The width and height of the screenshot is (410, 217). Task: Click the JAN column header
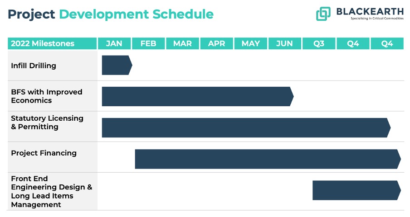click(x=114, y=43)
